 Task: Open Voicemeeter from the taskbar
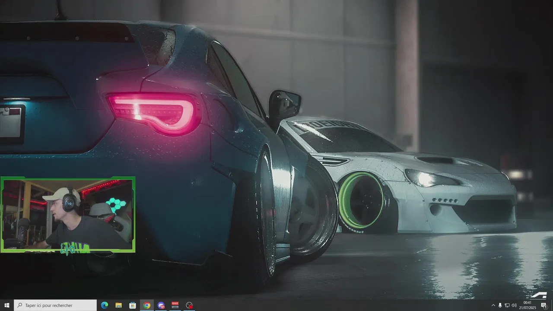[x=175, y=305]
